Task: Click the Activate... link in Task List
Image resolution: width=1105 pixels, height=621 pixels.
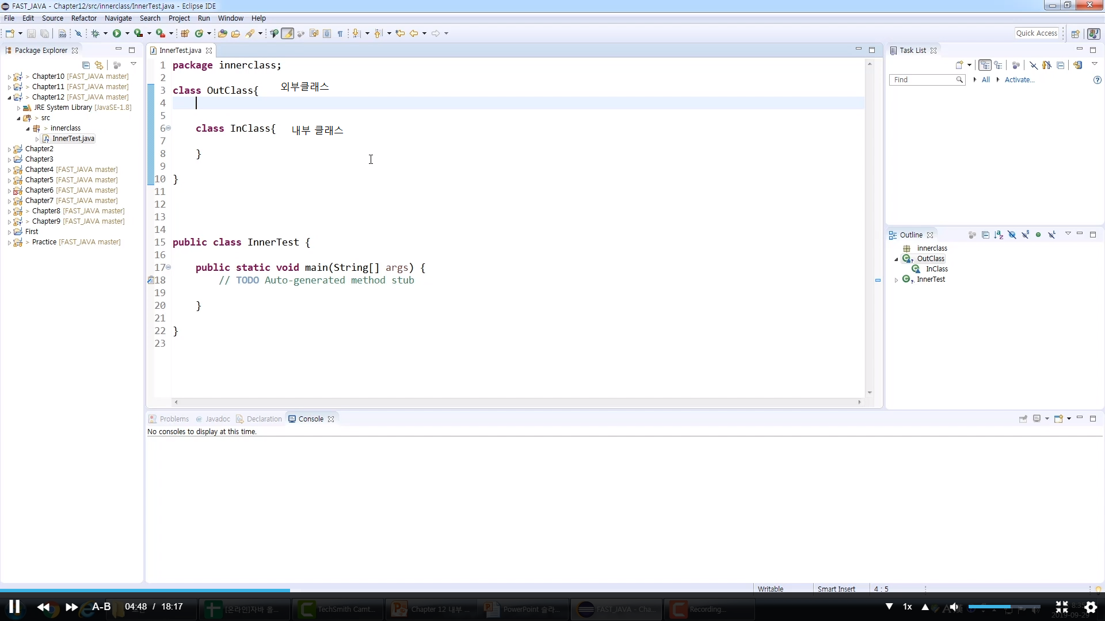Action: [x=1019, y=80]
